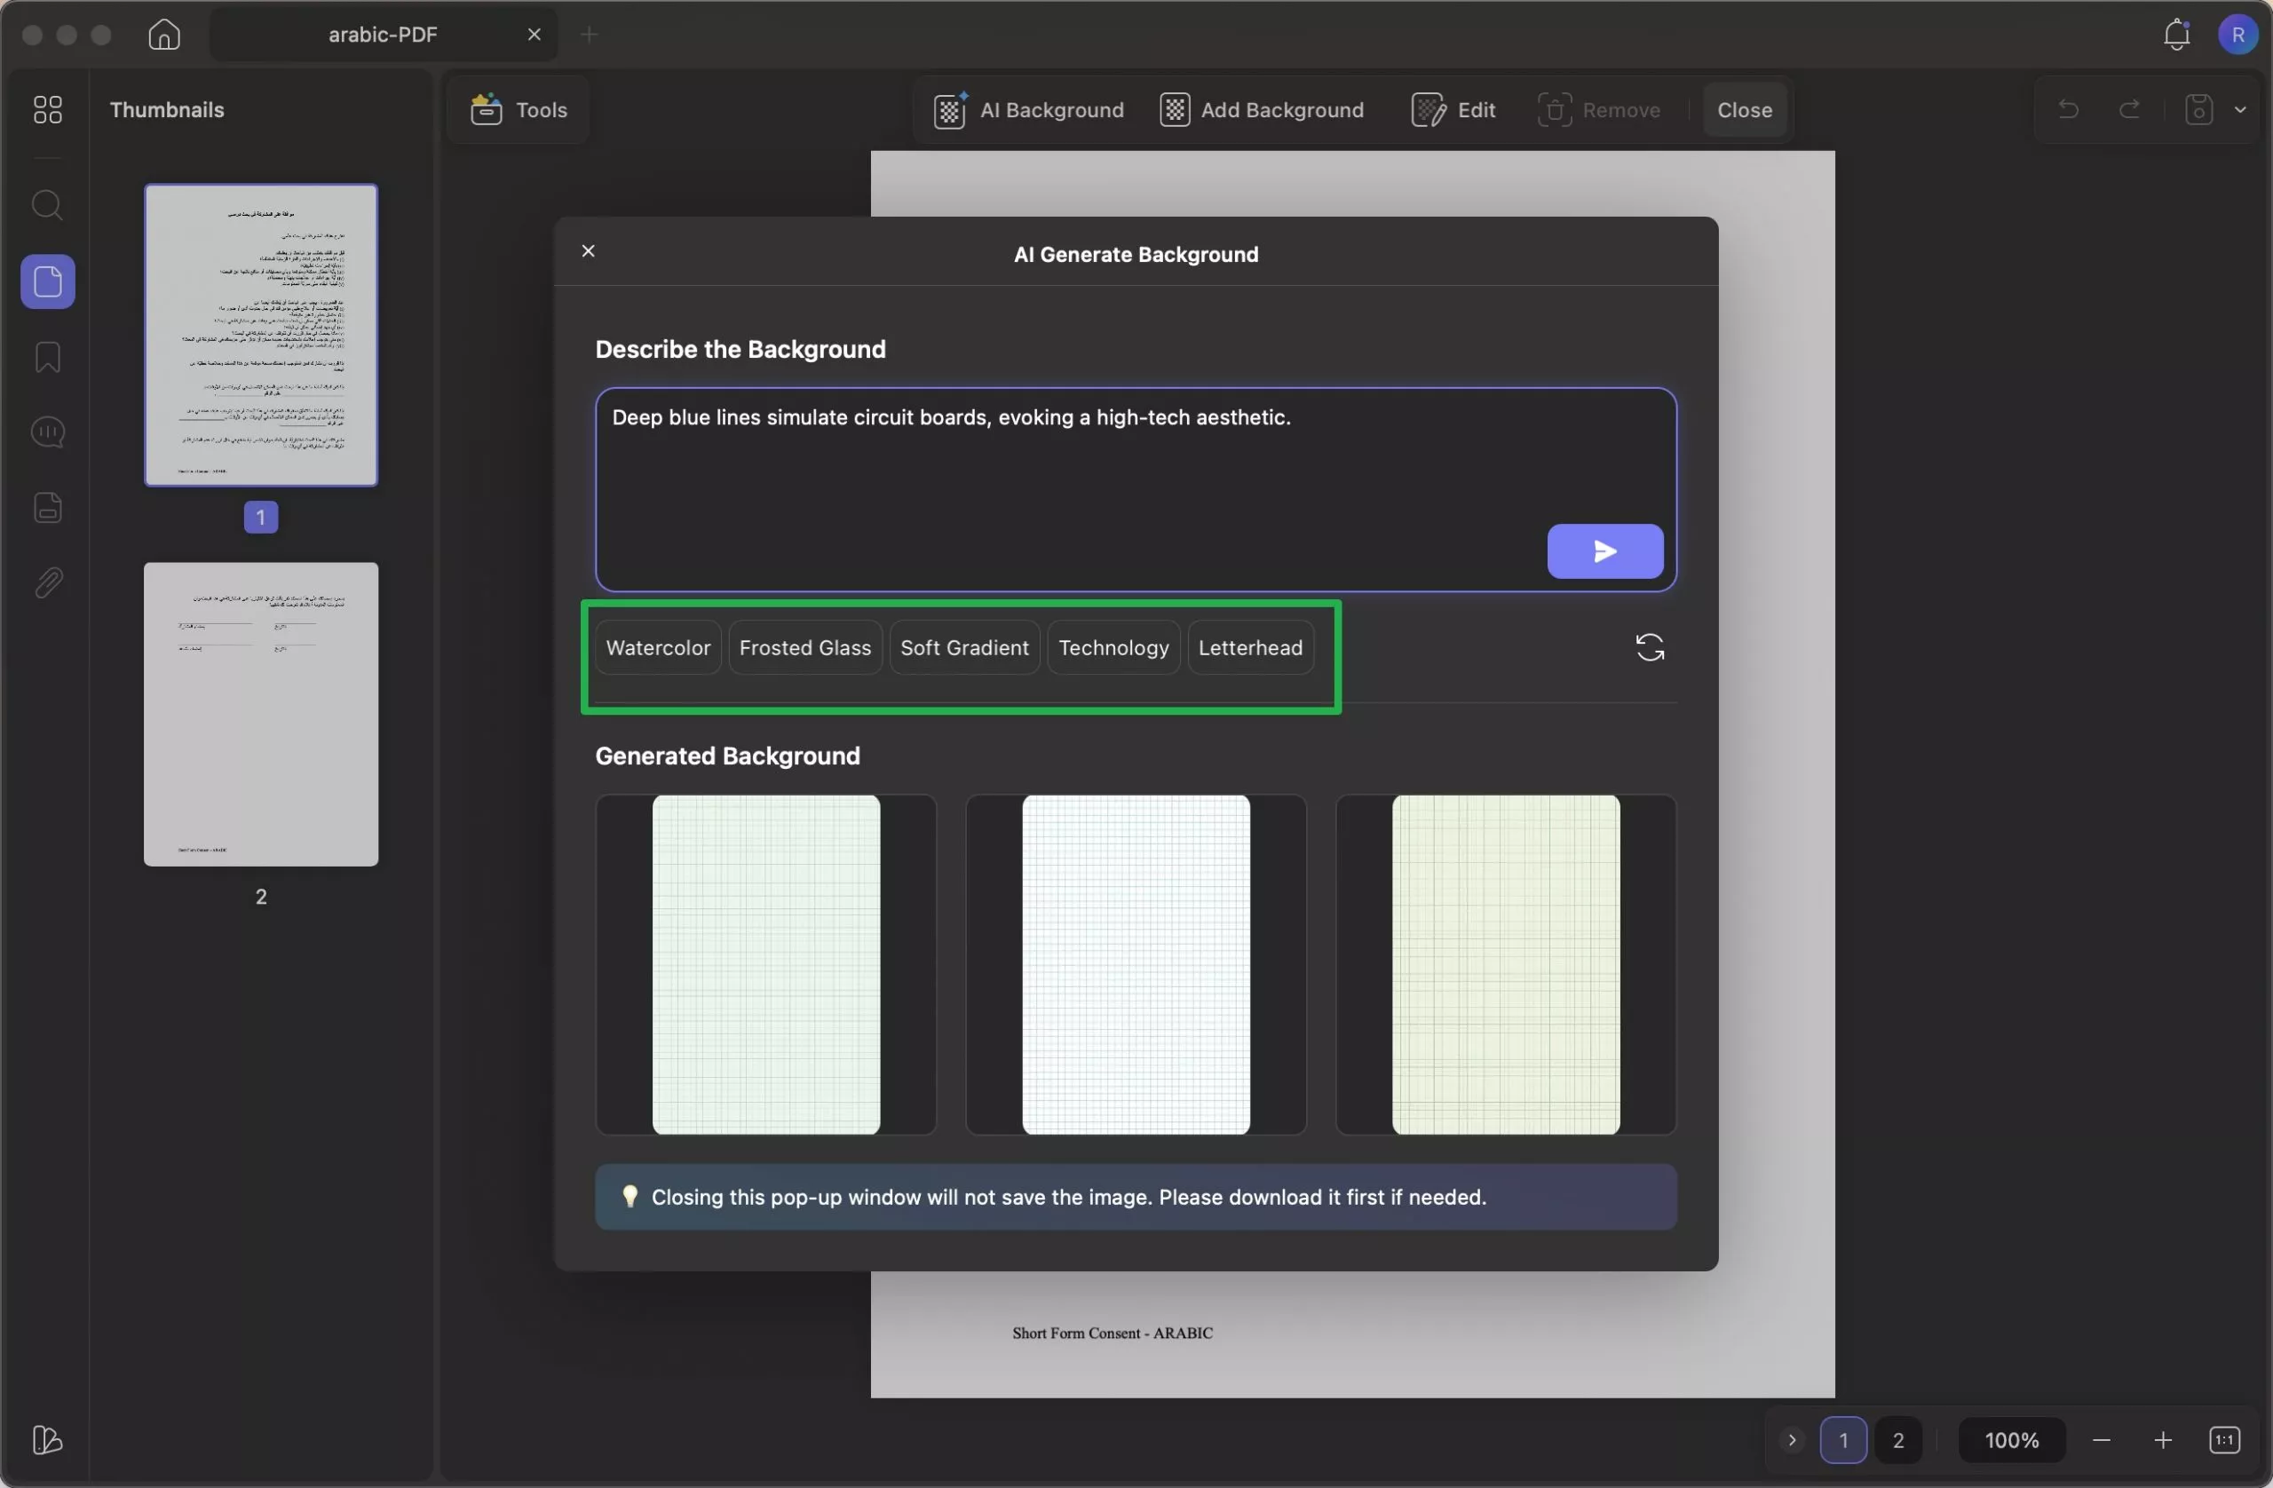
Task: Open the Tools menu
Action: (519, 110)
